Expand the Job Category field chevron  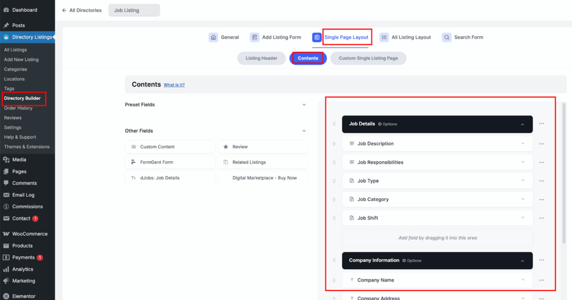tap(523, 199)
